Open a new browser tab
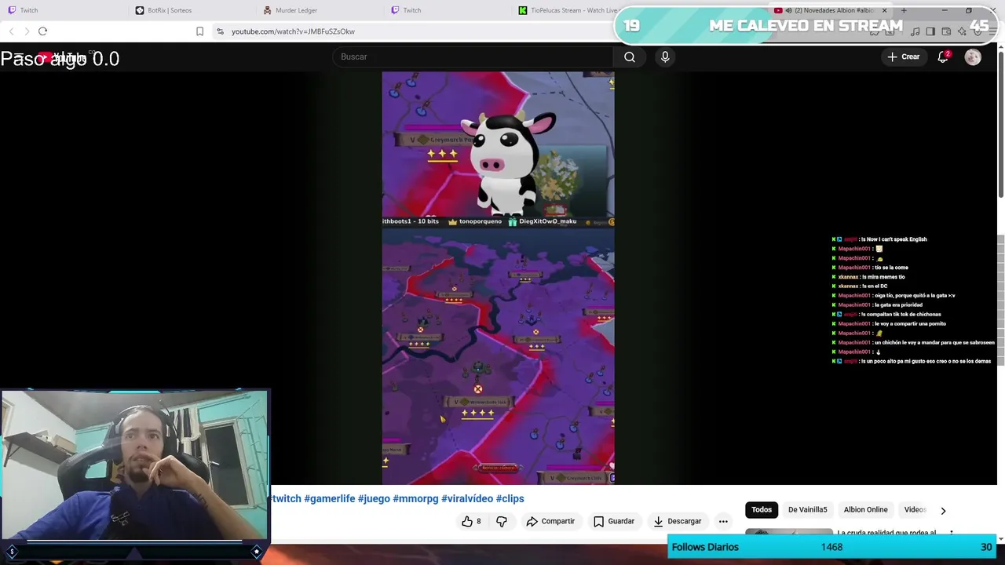This screenshot has width=1005, height=565. (x=904, y=10)
